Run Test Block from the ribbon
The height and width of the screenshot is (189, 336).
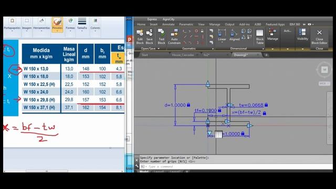tap(161, 37)
